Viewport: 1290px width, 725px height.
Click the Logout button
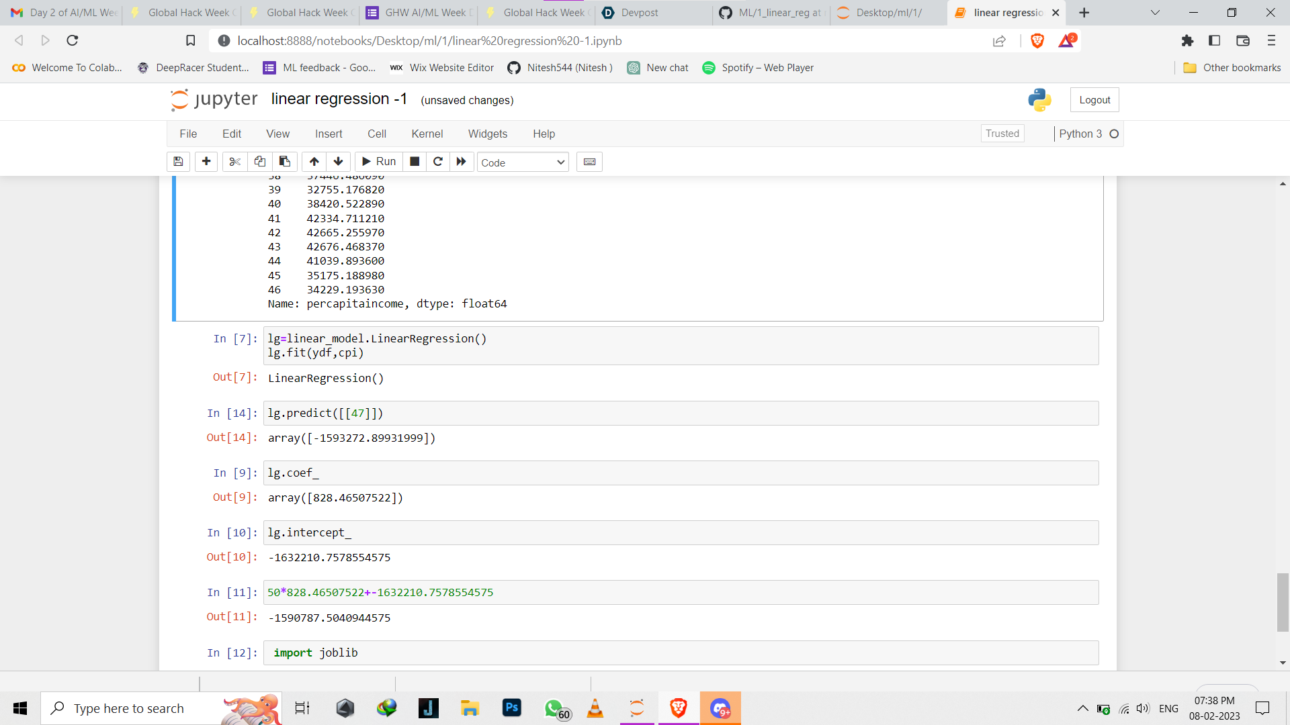coord(1094,100)
